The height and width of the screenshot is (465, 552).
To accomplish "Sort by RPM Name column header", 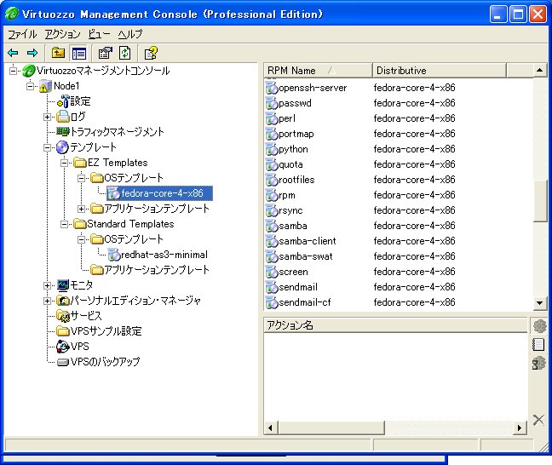I will tap(318, 71).
